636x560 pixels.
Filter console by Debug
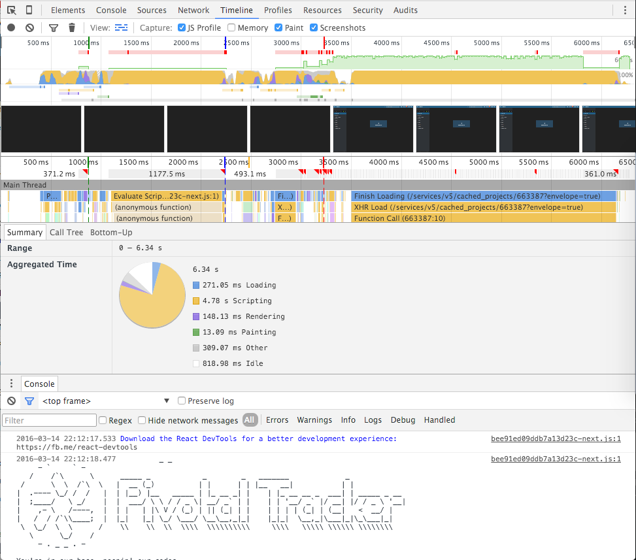403,420
